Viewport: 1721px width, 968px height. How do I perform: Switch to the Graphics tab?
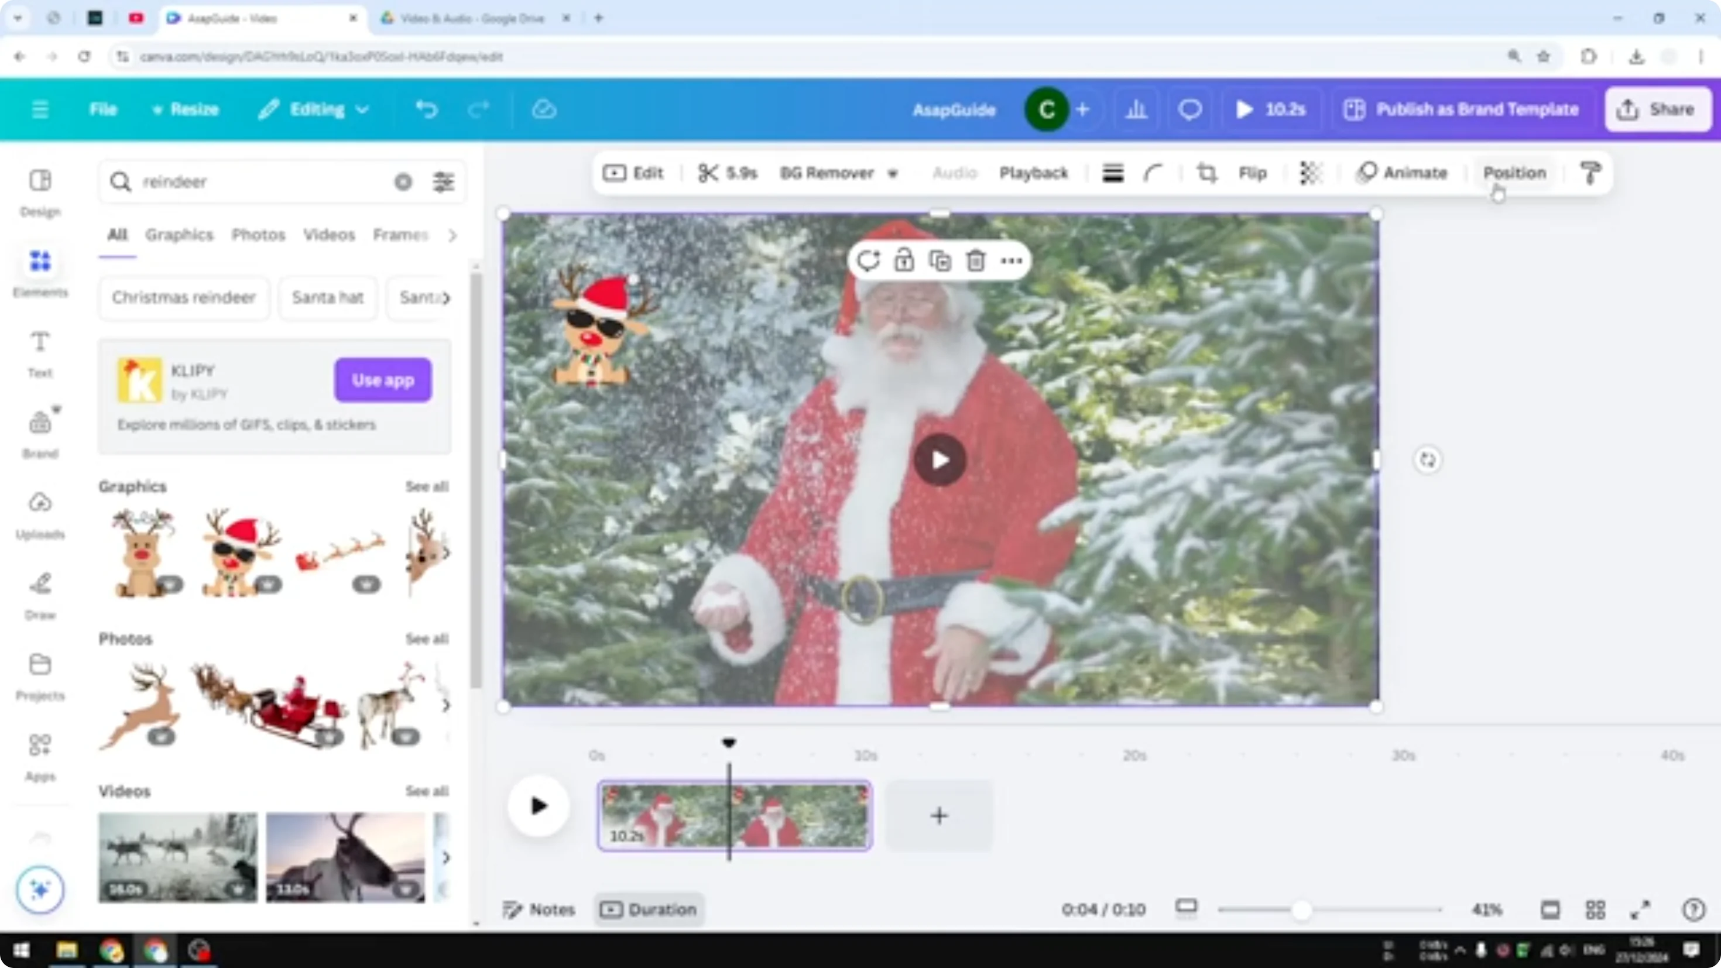(x=179, y=235)
